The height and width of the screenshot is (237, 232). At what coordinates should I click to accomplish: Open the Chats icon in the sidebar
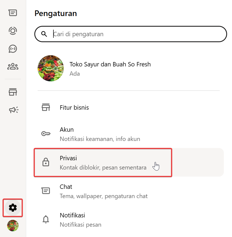(x=13, y=13)
